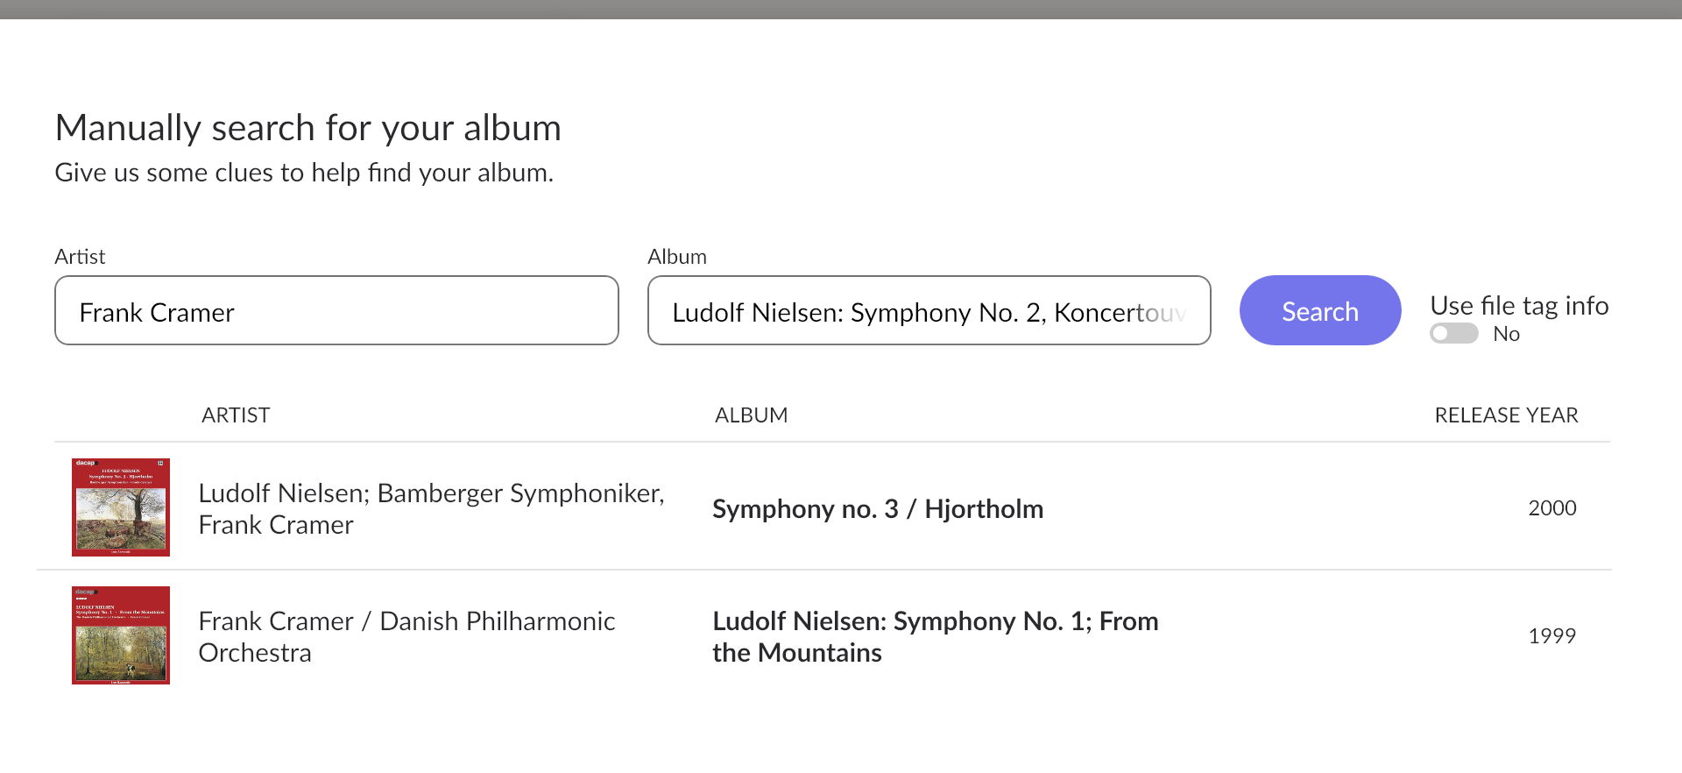The width and height of the screenshot is (1682, 773).
Task: Click the No label beside the toggle
Action: click(1507, 334)
